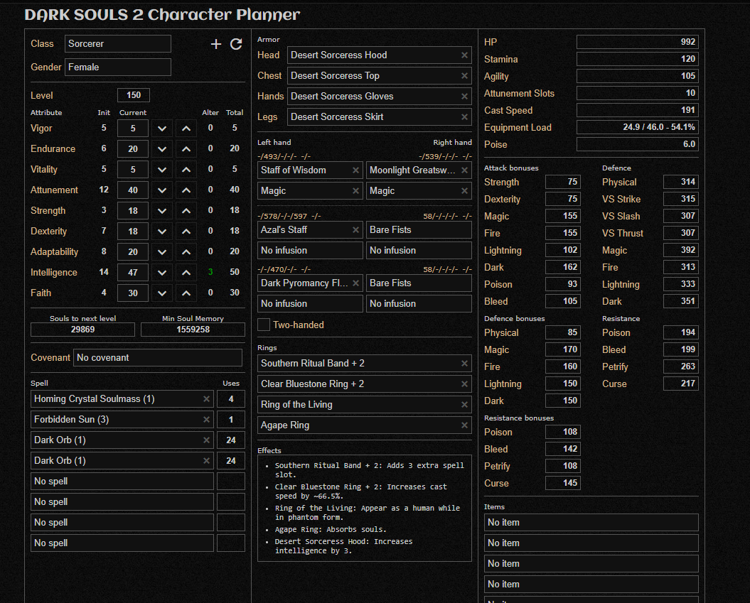This screenshot has height=603, width=750.
Task: Open the Class dropdown showing Sorcerer
Action: pos(118,44)
